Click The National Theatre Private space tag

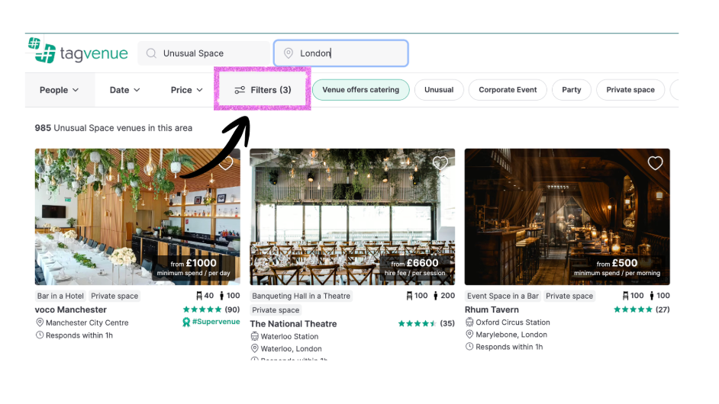click(276, 310)
